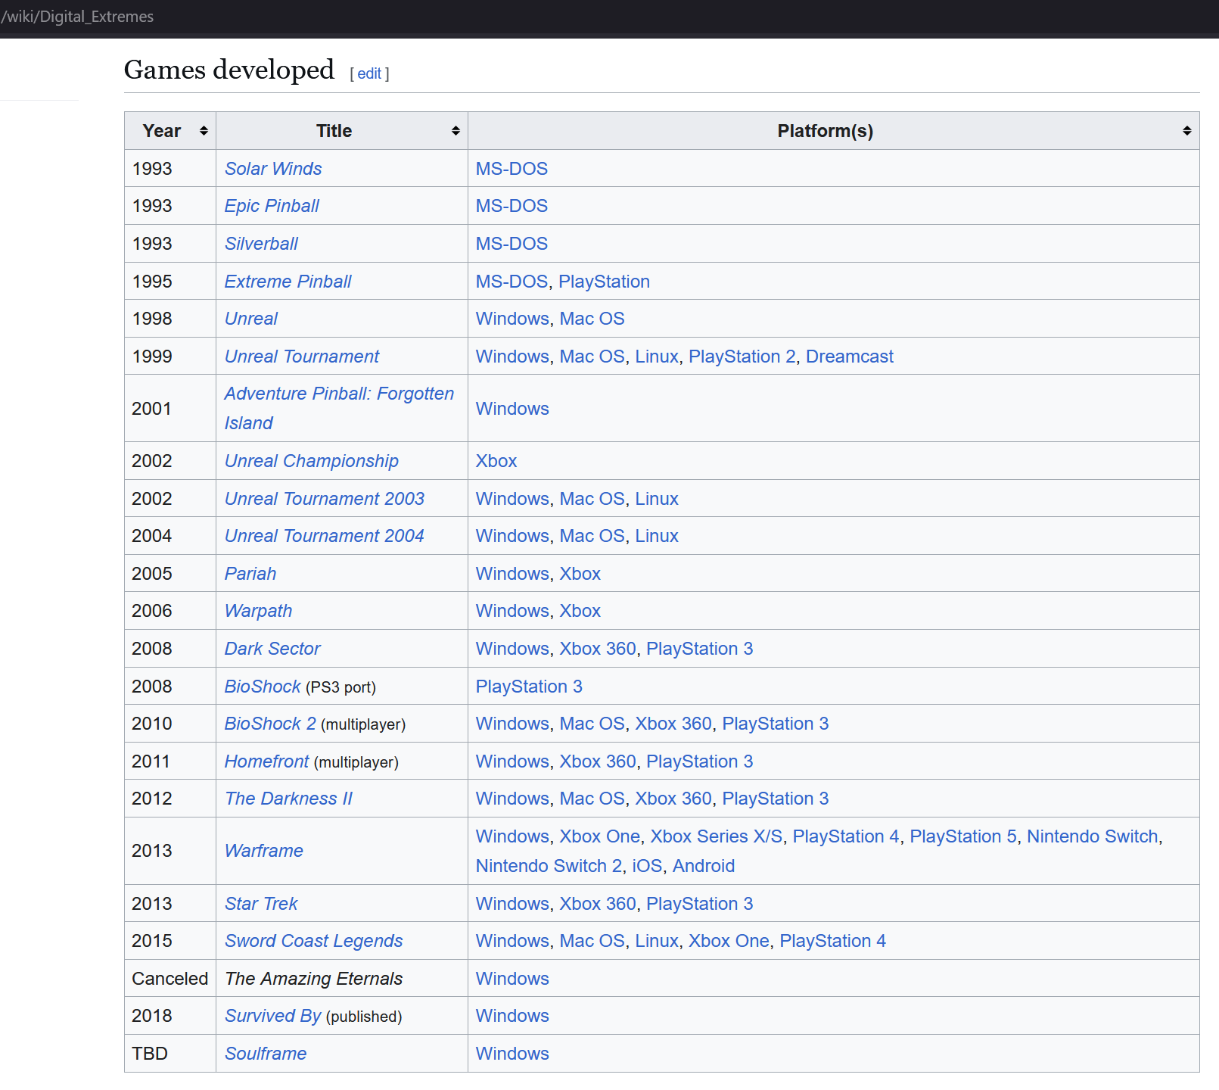The width and height of the screenshot is (1219, 1090).
Task: Sort table by Title column arrows
Action: (x=456, y=131)
